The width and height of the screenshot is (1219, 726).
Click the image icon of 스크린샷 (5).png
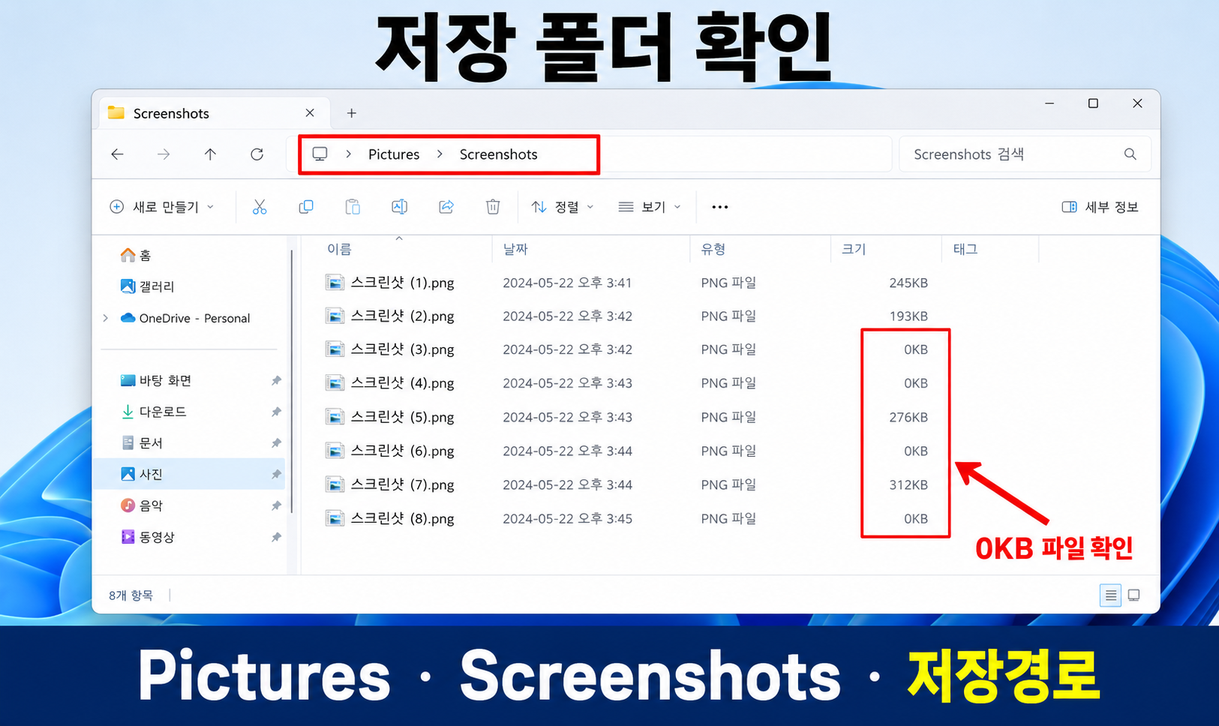(x=335, y=417)
